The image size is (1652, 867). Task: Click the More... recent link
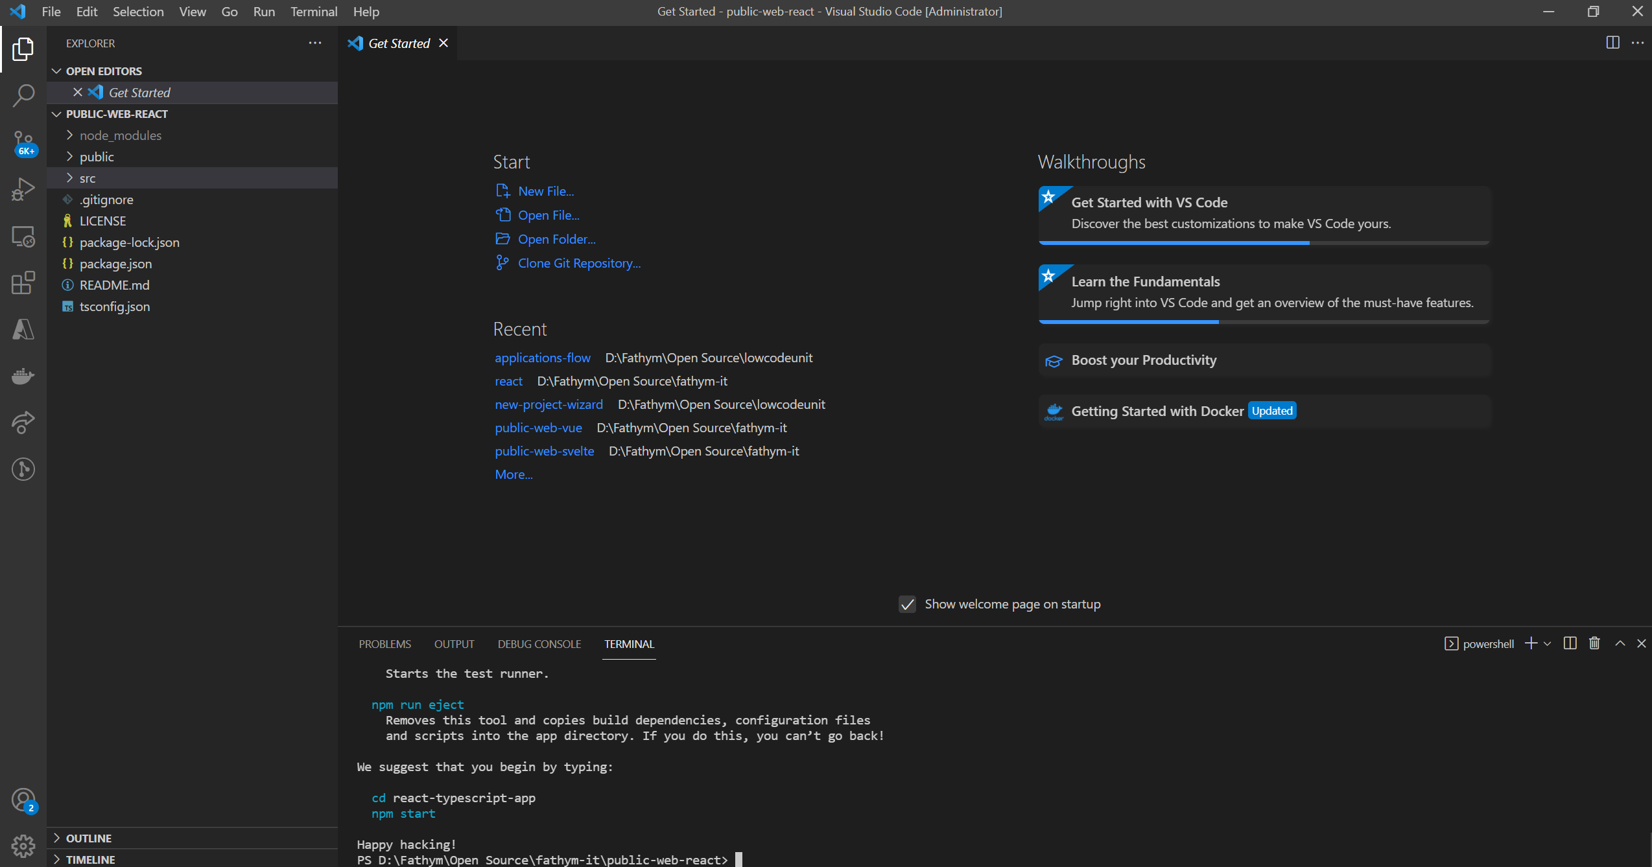[513, 474]
